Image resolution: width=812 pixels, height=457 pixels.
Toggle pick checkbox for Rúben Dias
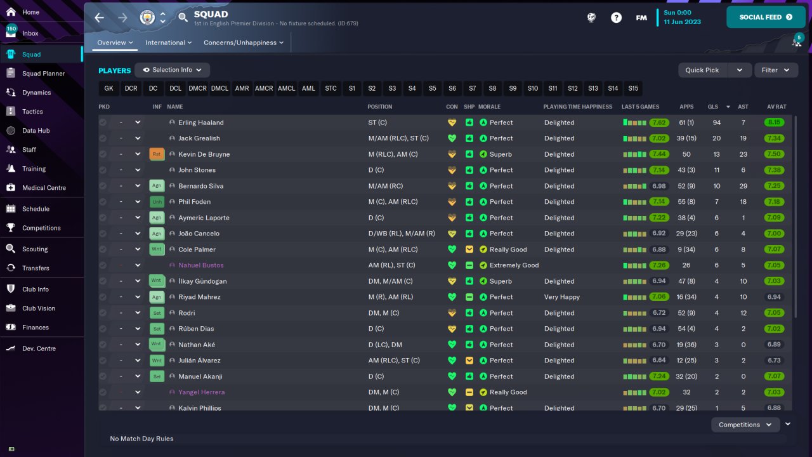(103, 329)
